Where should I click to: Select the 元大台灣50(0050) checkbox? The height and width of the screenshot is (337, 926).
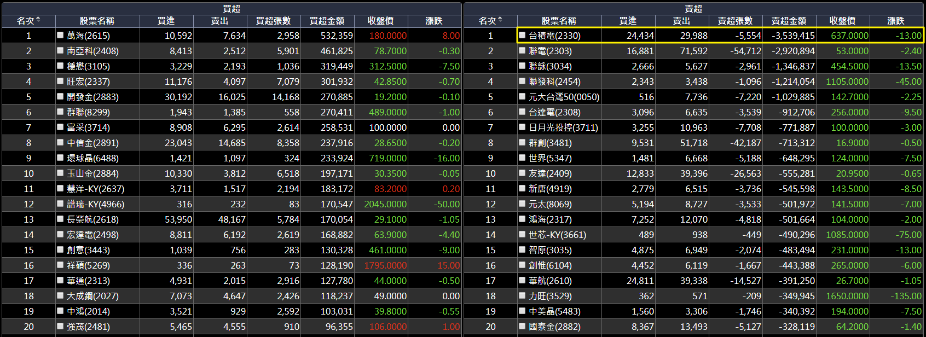[x=522, y=96]
